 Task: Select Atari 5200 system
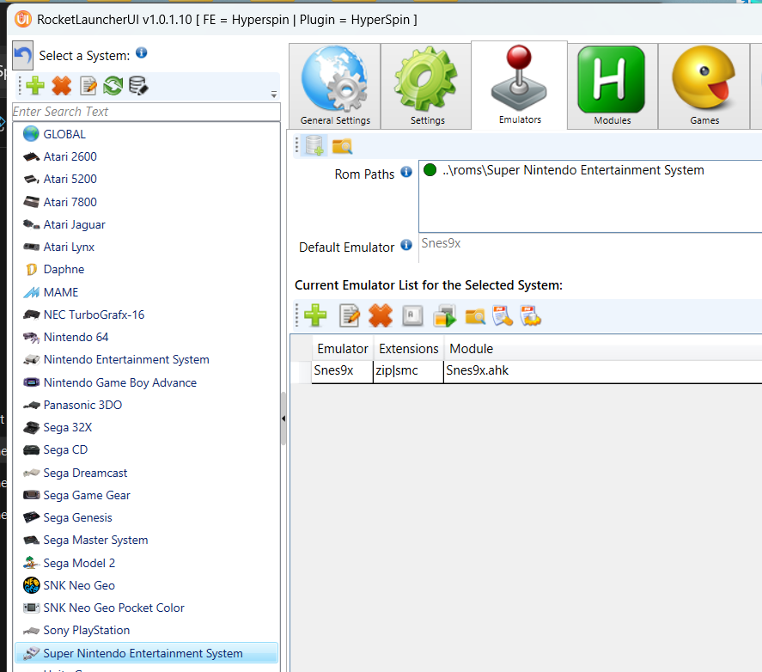pos(146,179)
